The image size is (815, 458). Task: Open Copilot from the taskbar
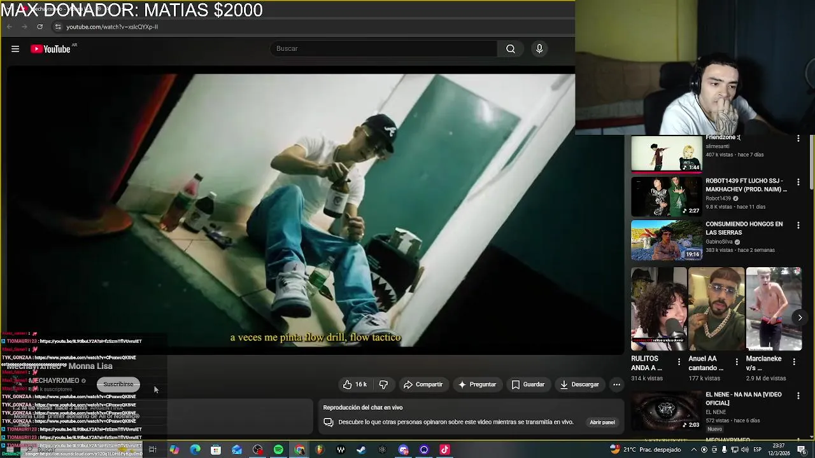point(174,450)
